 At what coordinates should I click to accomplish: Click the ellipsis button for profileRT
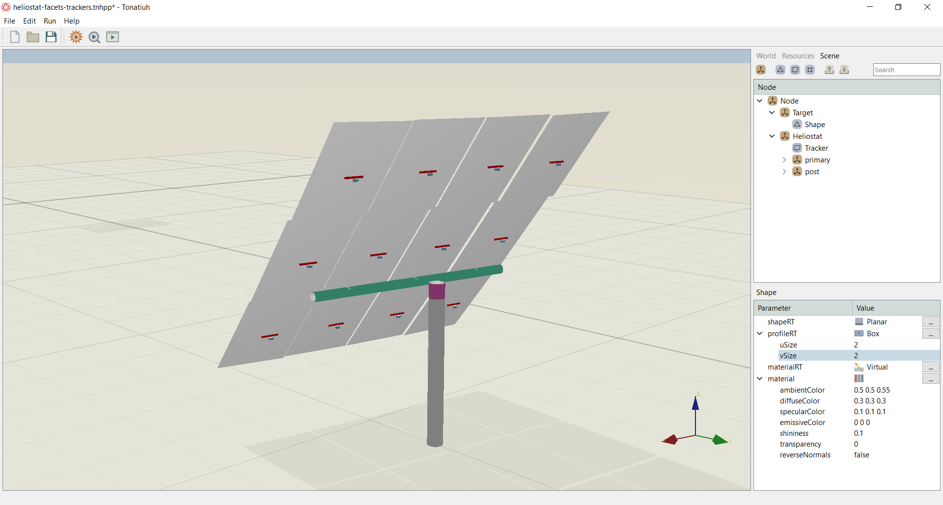click(x=931, y=334)
